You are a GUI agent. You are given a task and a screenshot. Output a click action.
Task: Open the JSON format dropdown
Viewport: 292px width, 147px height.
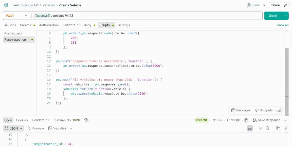pos(13,128)
